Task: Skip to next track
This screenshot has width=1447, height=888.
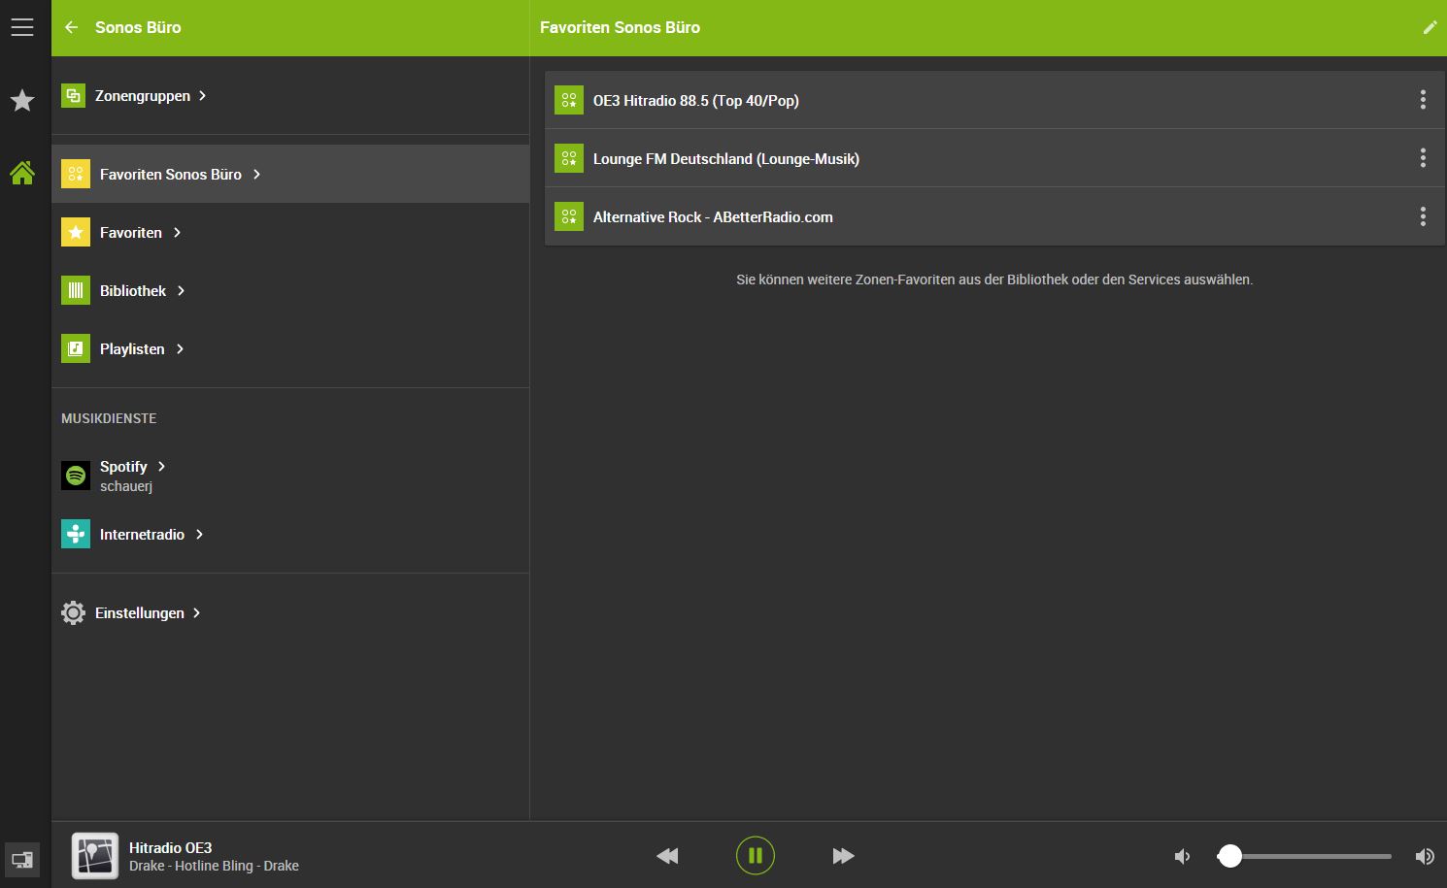Action: pyautogui.click(x=843, y=856)
